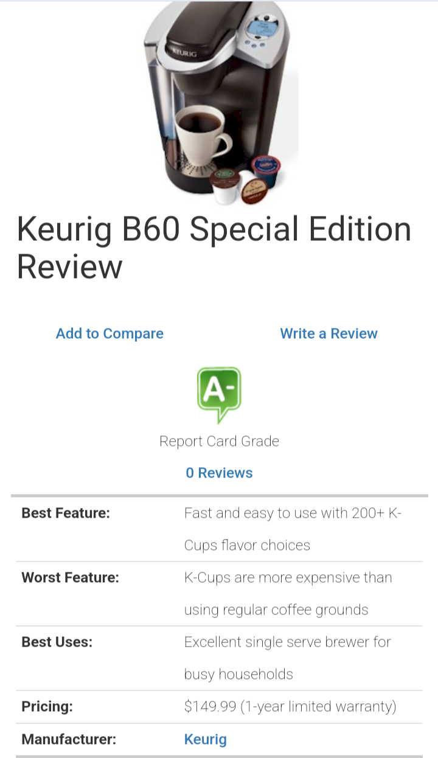Image resolution: width=438 pixels, height=758 pixels.
Task: Click the K-Cups more expensive description text
Action: click(288, 593)
